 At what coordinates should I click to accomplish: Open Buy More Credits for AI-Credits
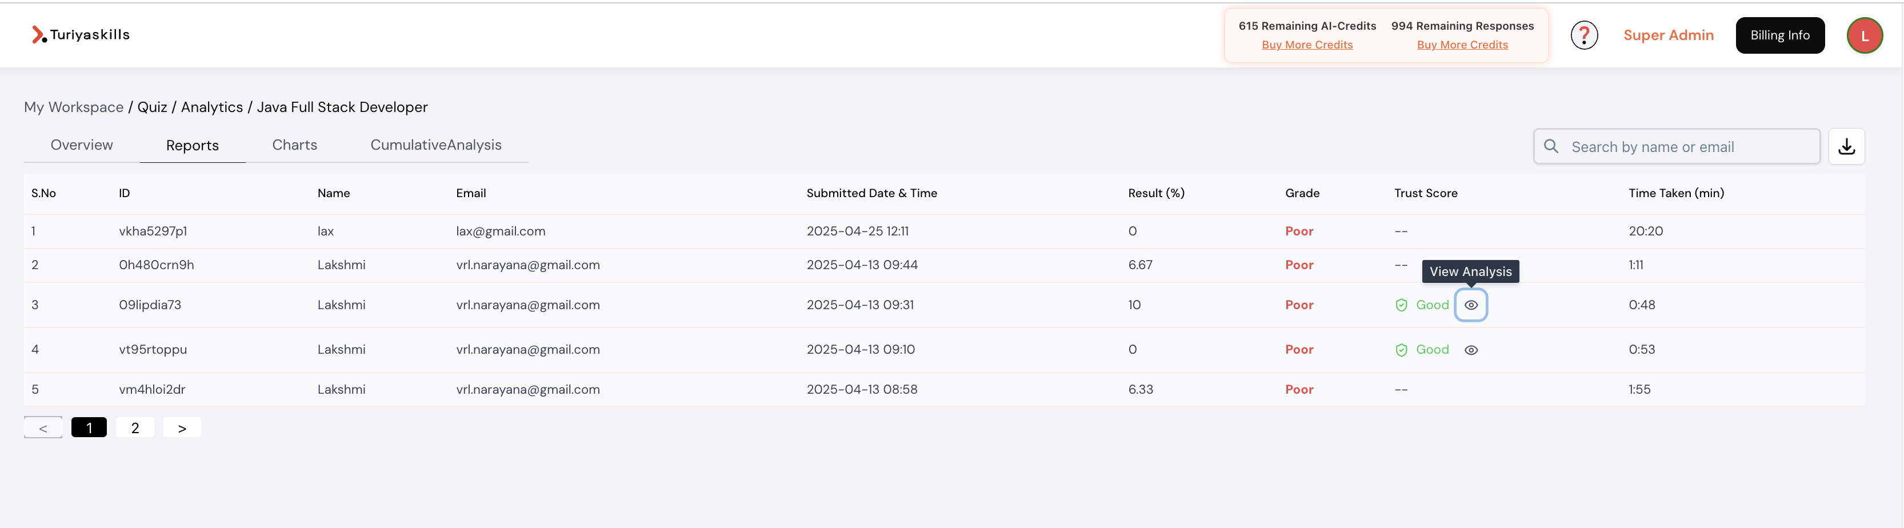pyautogui.click(x=1307, y=45)
